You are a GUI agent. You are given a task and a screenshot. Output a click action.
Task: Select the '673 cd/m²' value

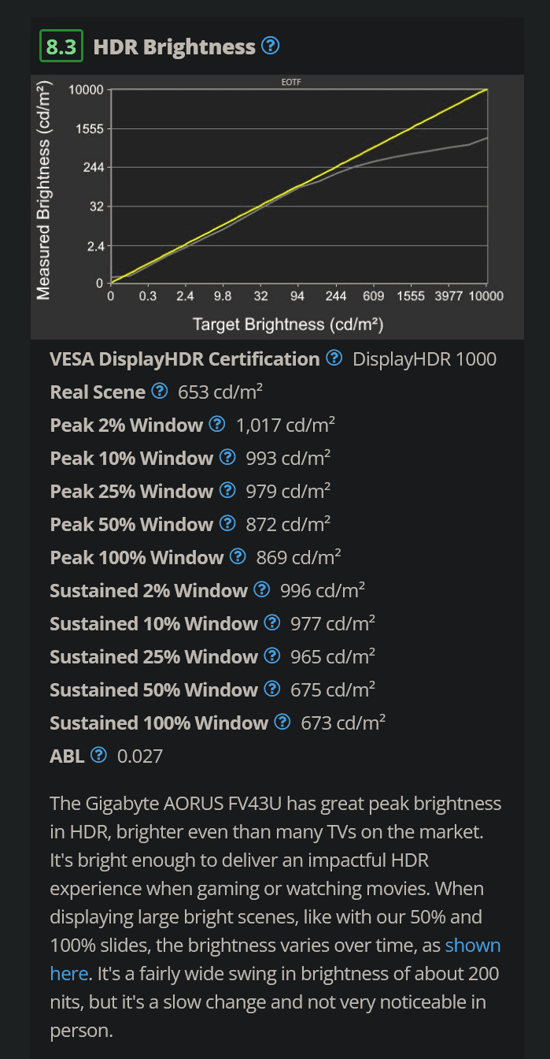343,723
